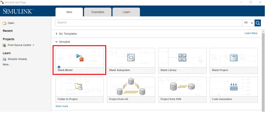
Task: Click the Blank Model block icon
Action: click(80, 57)
